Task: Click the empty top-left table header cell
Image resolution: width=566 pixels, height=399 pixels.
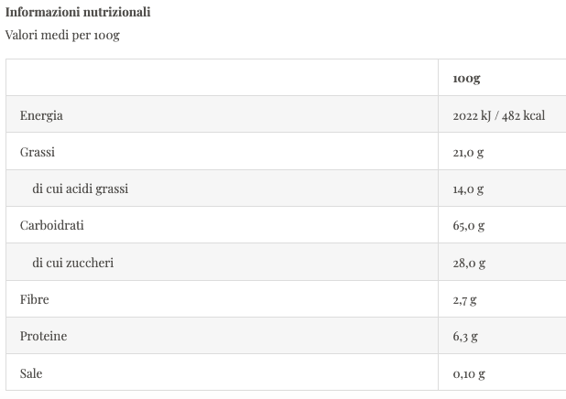Action: 223,79
